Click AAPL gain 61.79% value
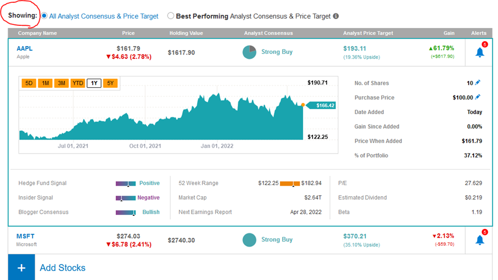 pos(441,48)
